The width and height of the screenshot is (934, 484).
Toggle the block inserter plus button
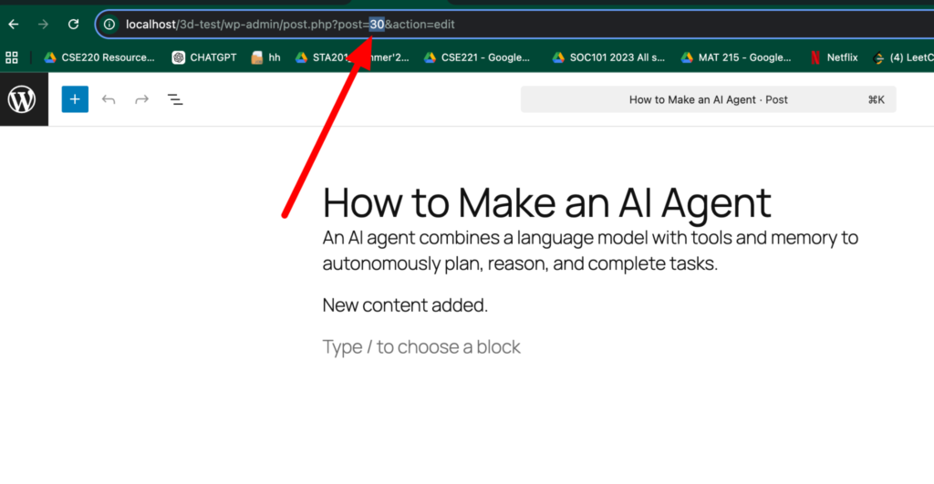[75, 99]
